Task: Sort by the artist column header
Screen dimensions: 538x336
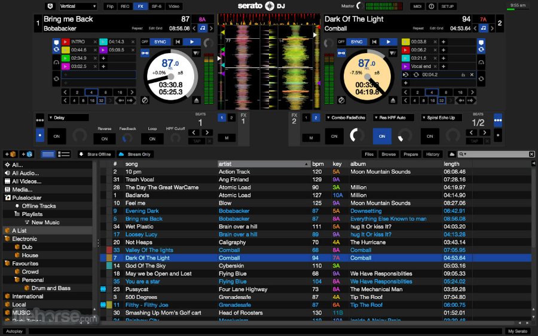Action: pos(263,164)
